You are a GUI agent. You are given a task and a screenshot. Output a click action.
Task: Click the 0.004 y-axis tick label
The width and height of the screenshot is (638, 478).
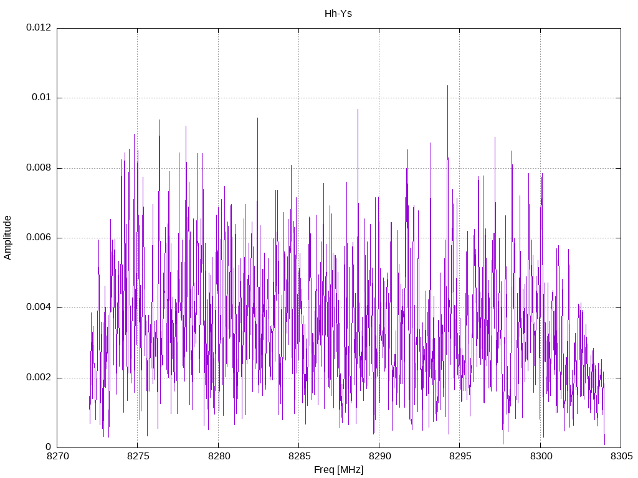(39, 307)
